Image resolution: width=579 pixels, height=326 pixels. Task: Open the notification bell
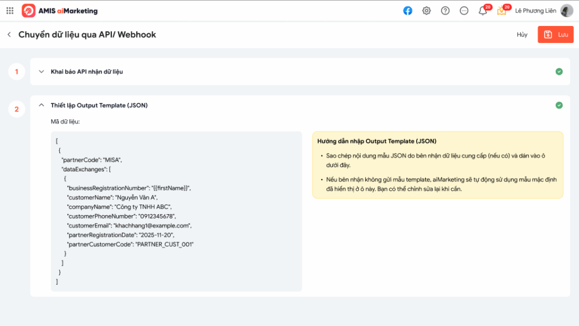pos(483,11)
